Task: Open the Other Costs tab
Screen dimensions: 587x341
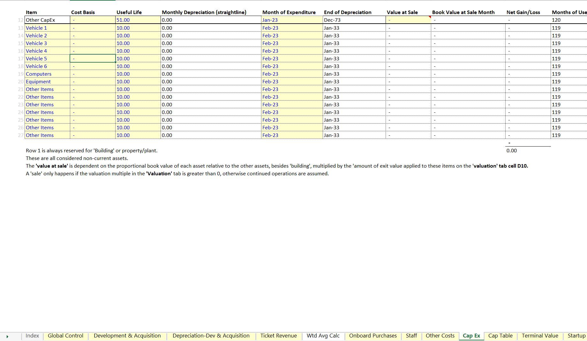Action: tap(440, 336)
